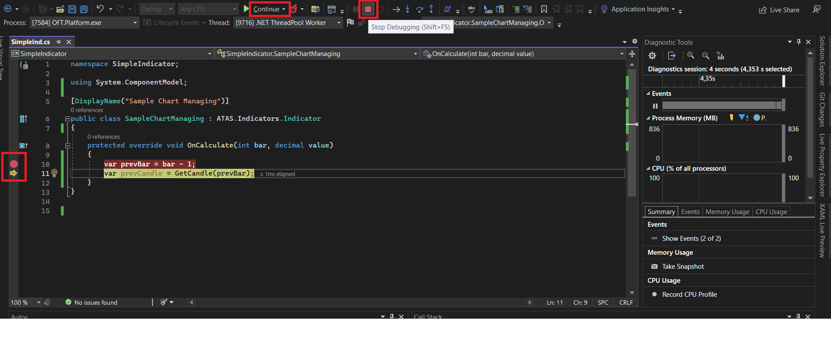Open the Continue button dropdown arrow
This screenshot has height=362, width=831.
tap(284, 9)
